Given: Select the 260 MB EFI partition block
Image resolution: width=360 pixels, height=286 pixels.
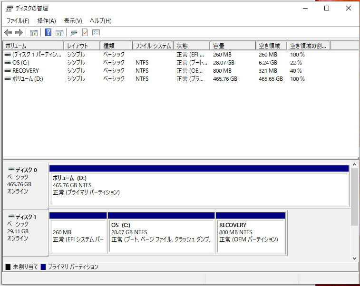Looking at the screenshot, I should click(x=78, y=233).
